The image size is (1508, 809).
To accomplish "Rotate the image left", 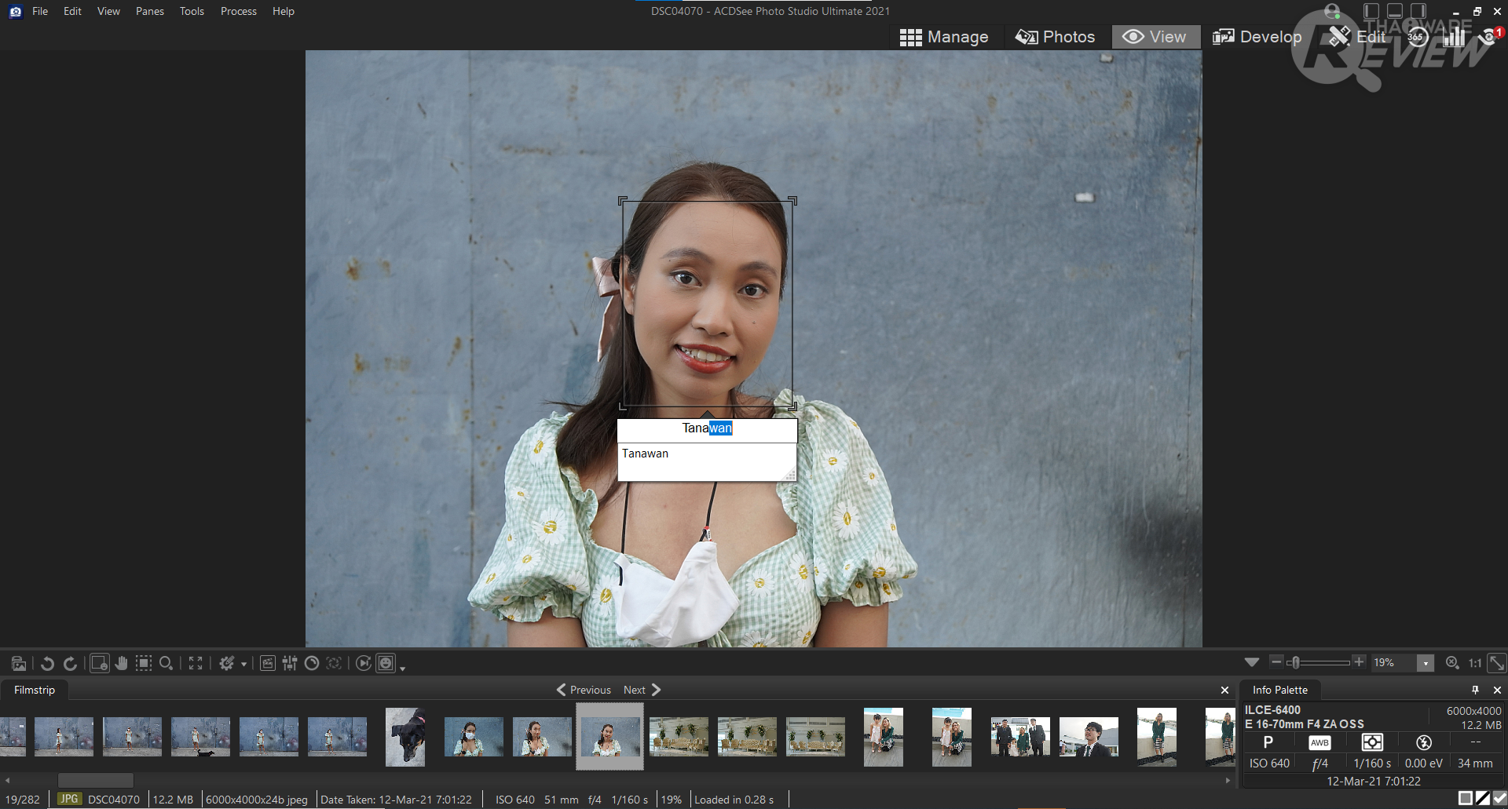I will (47, 664).
